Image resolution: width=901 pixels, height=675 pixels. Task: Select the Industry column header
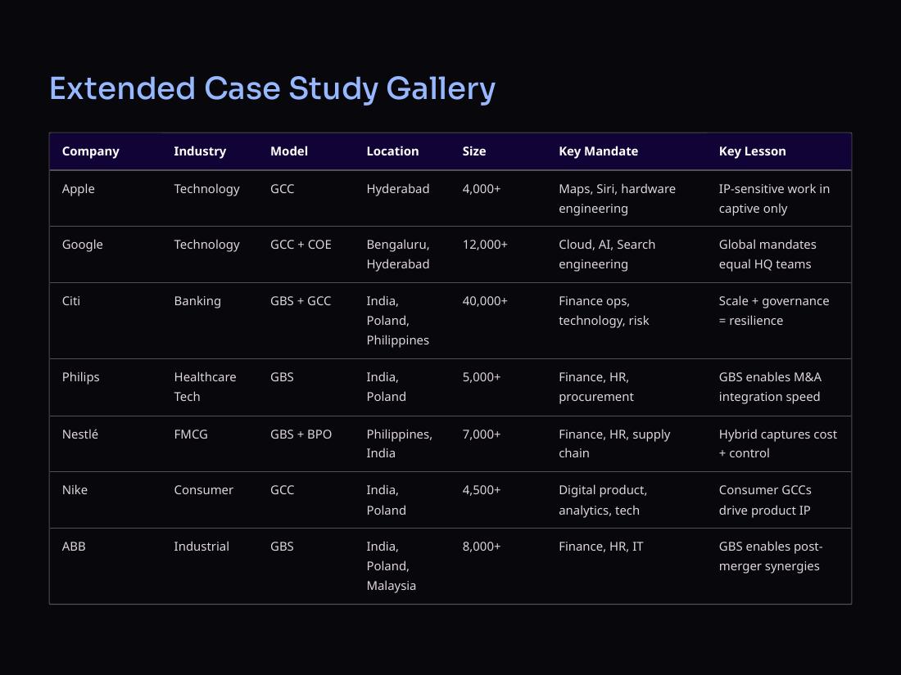click(200, 151)
